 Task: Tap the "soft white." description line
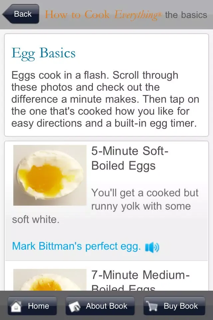click(x=36, y=220)
